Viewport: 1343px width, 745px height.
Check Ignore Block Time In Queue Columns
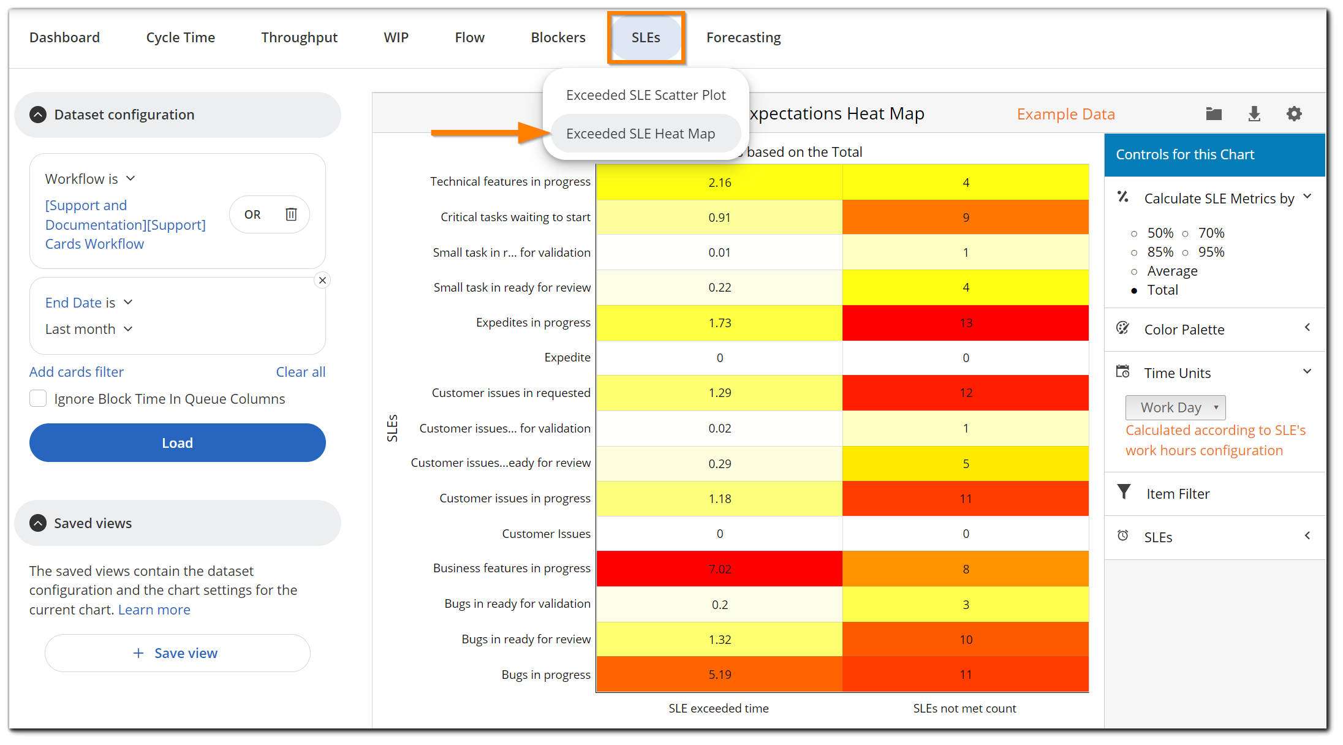point(38,398)
